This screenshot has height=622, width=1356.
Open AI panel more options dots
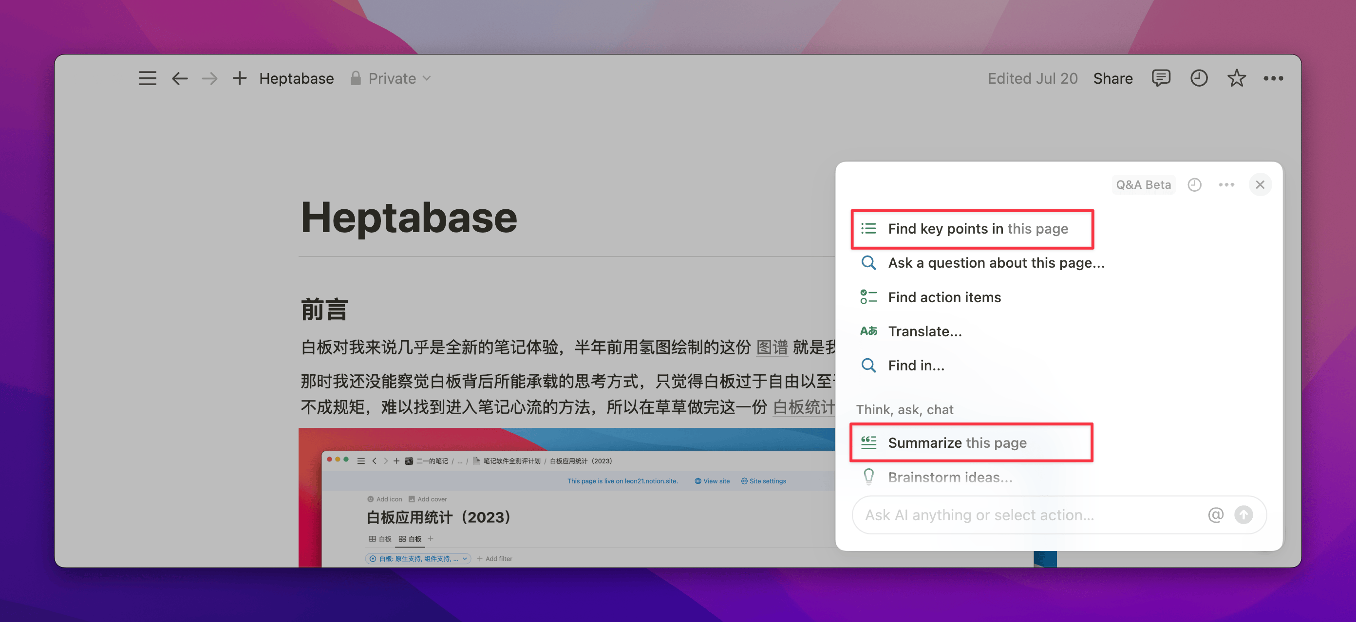click(x=1226, y=184)
